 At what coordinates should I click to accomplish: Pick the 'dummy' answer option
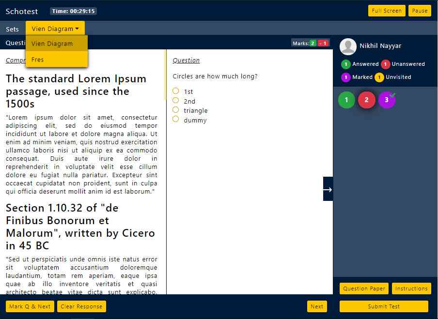pos(176,120)
